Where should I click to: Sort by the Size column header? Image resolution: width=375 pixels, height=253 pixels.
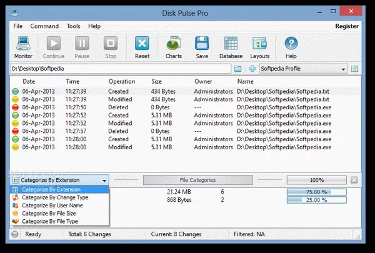coord(156,82)
